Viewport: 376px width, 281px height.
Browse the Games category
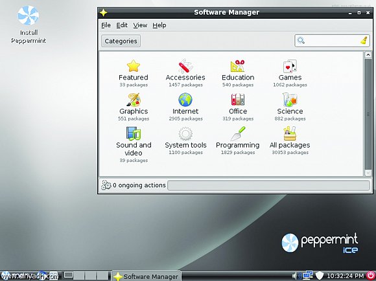tap(290, 73)
